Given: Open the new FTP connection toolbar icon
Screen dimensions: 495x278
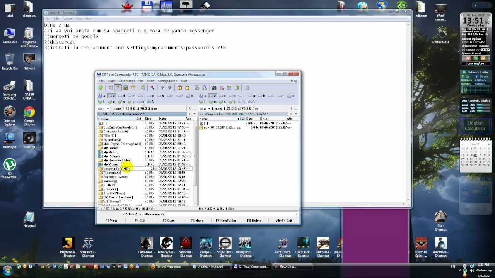Looking at the screenshot, I should click(x=204, y=88).
